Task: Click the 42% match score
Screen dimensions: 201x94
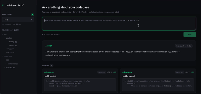Action: point(115,72)
